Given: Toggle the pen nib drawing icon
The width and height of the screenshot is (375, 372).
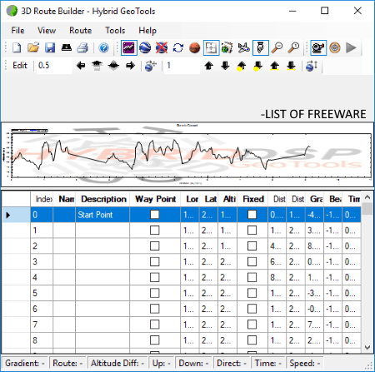Looking at the screenshot, I should (261, 47).
